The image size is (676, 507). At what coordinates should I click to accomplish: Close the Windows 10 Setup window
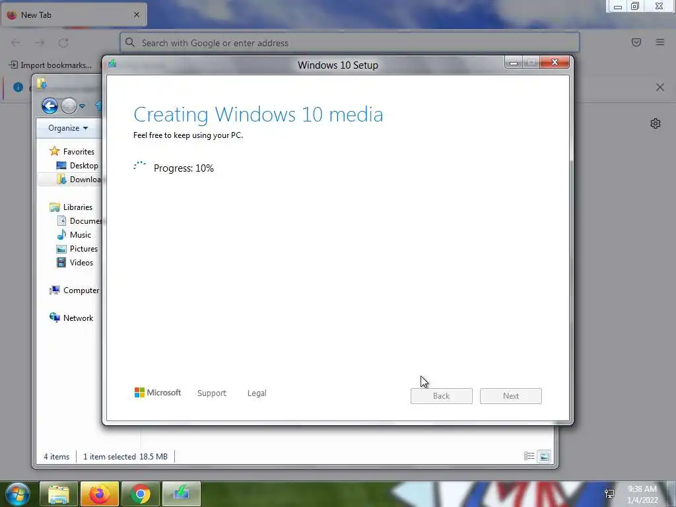pyautogui.click(x=555, y=63)
